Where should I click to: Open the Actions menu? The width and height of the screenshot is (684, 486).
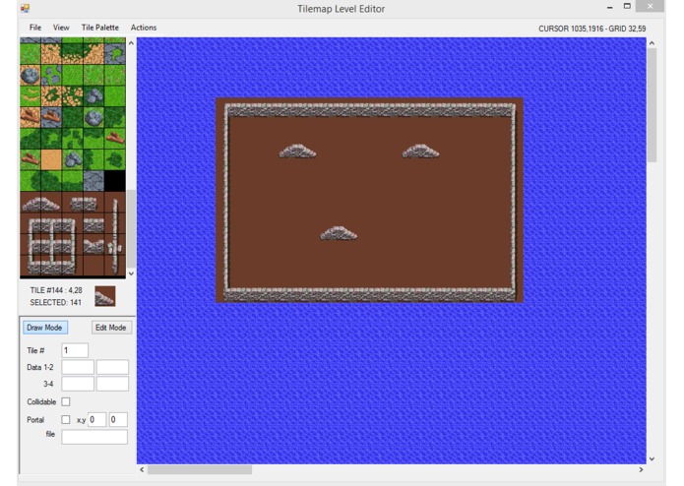click(x=144, y=28)
